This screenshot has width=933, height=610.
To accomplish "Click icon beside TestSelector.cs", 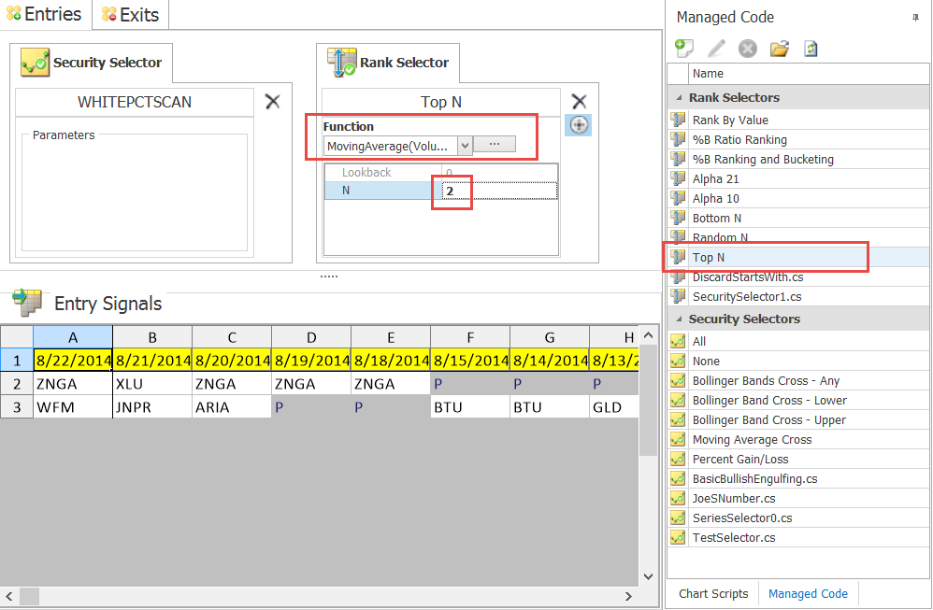I will point(678,537).
